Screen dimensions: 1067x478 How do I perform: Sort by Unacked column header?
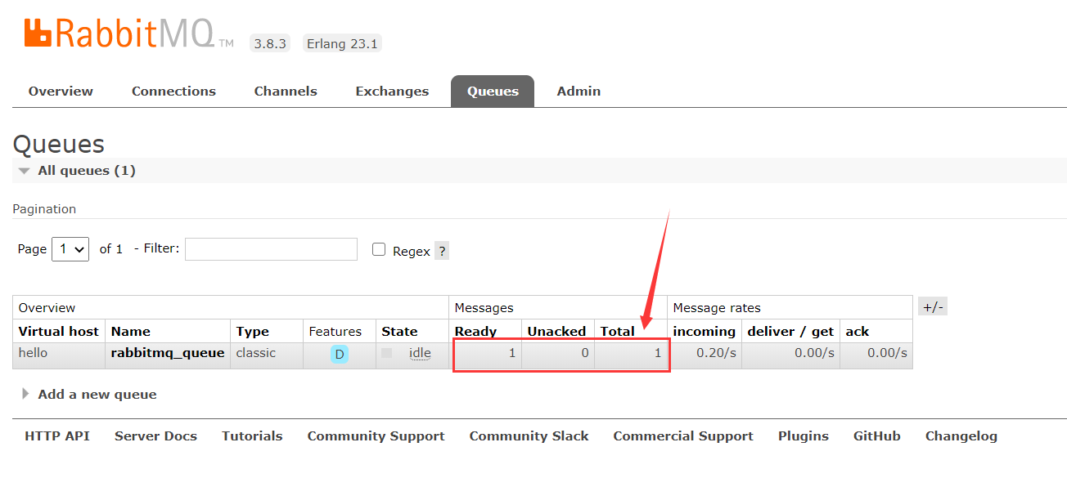click(556, 332)
